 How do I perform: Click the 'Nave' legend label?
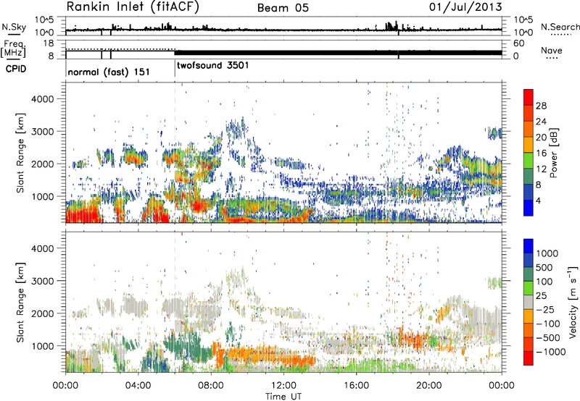click(x=551, y=50)
